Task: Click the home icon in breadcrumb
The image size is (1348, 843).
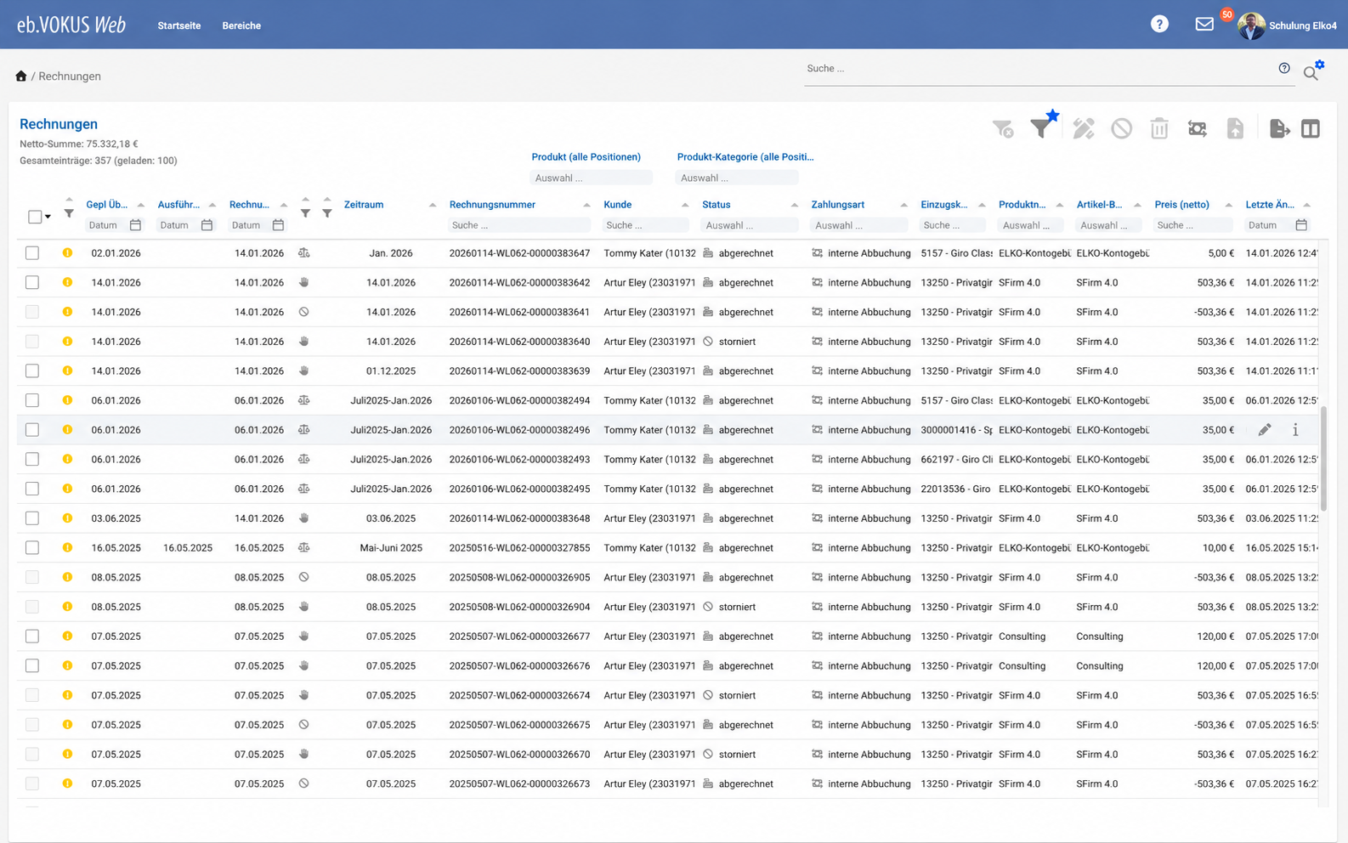Action: tap(21, 76)
